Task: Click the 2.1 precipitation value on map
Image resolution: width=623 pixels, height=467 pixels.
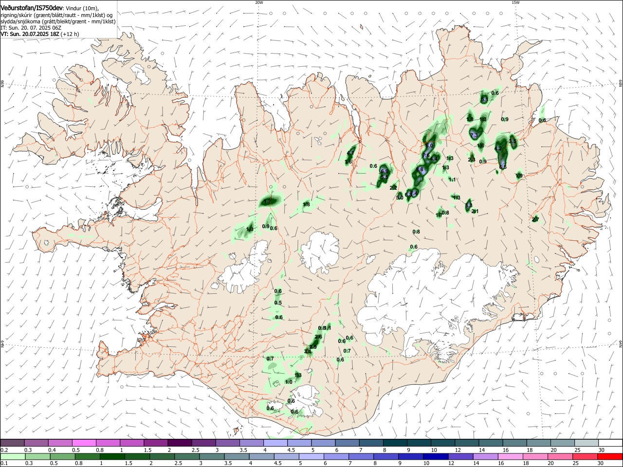Action: pos(476,212)
